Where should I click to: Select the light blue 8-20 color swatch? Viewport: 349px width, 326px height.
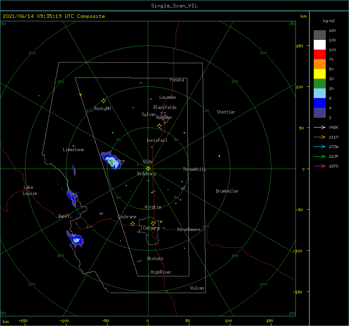(320, 93)
